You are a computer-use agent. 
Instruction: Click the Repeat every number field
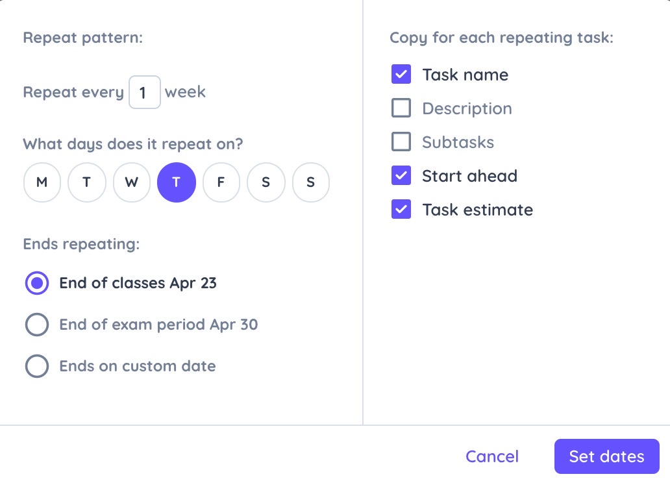[x=144, y=92]
